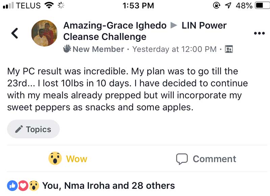The image size is (270, 196).
Task: Tap the comment speech bubble icon
Action: [x=182, y=159]
